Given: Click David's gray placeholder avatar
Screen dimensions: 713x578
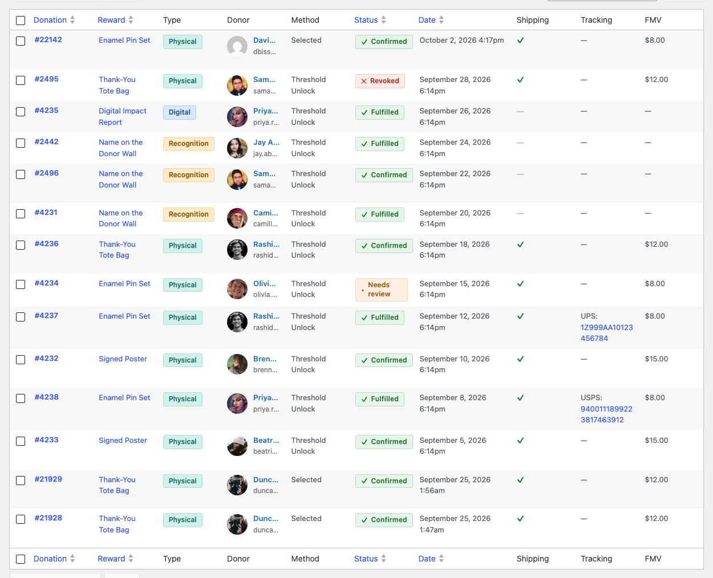Looking at the screenshot, I should click(x=237, y=46).
